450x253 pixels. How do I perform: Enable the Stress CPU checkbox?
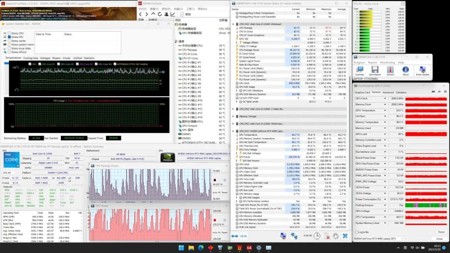click(9, 33)
